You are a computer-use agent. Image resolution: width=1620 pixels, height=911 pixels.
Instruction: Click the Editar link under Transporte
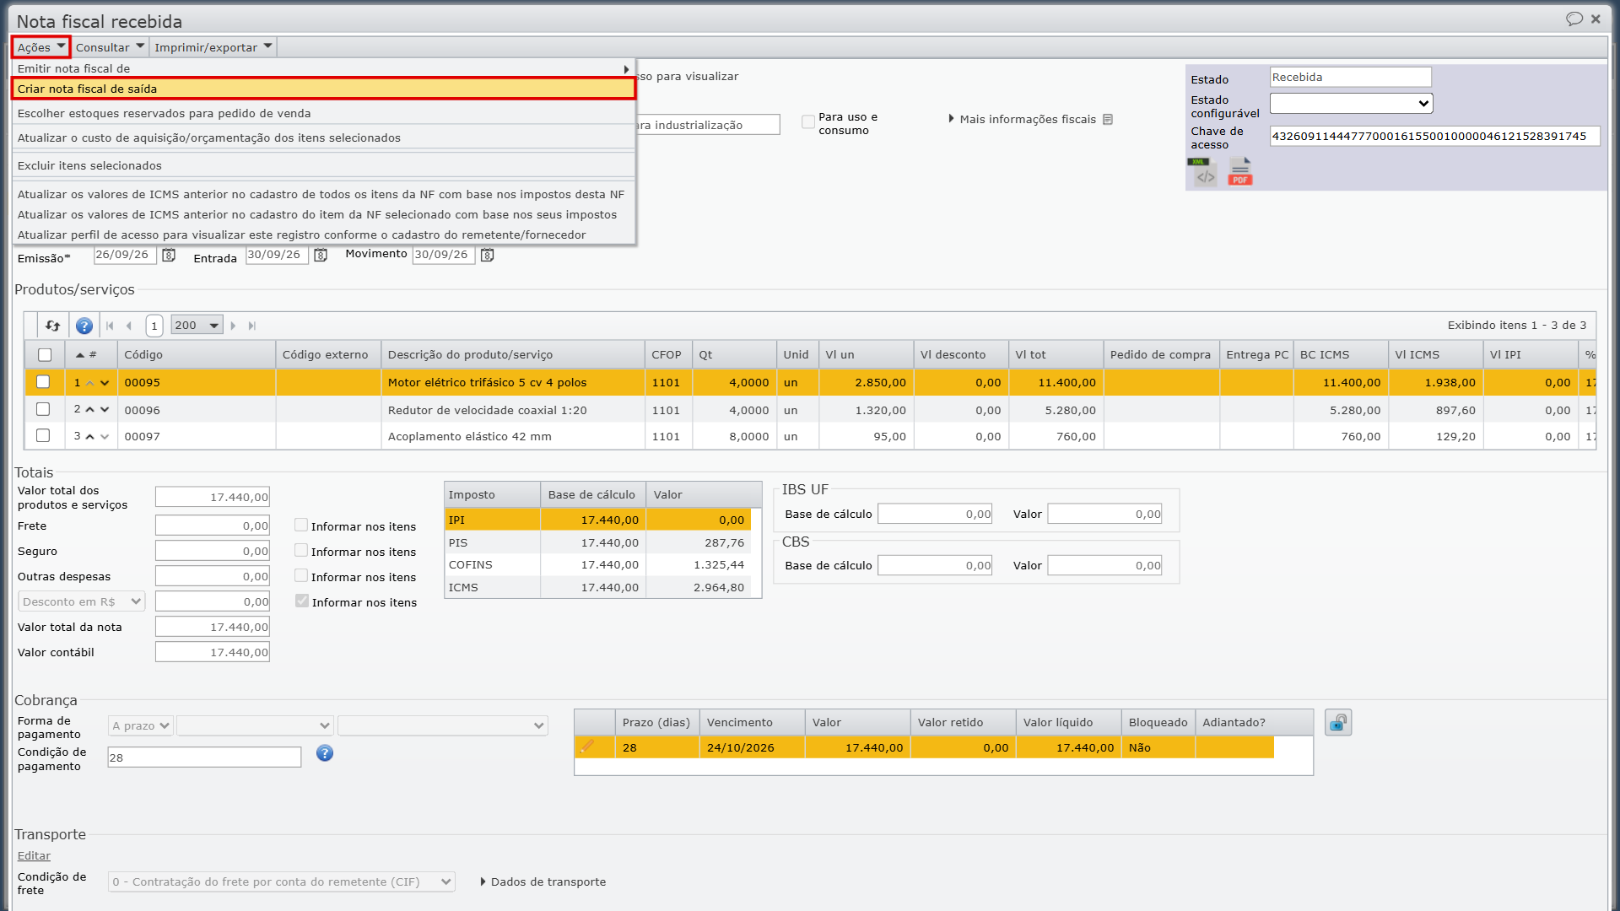34,856
